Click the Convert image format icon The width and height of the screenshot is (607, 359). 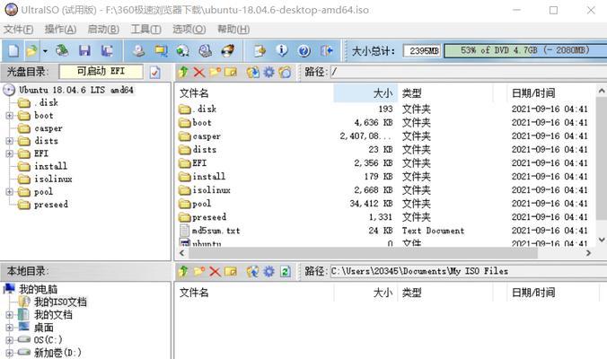[161, 50]
